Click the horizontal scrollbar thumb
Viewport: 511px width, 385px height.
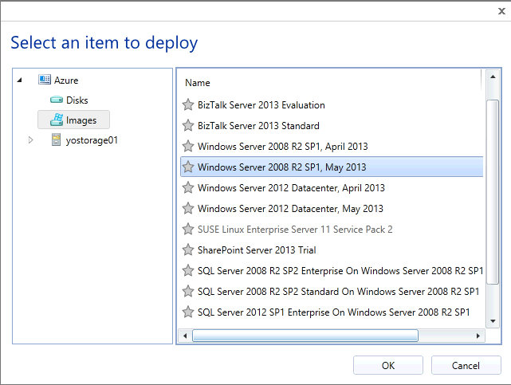click(305, 336)
